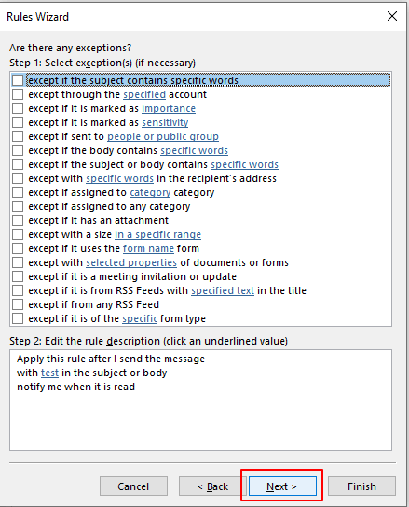Click the 'people or public group' link
The height and width of the screenshot is (507, 409).
[163, 136]
